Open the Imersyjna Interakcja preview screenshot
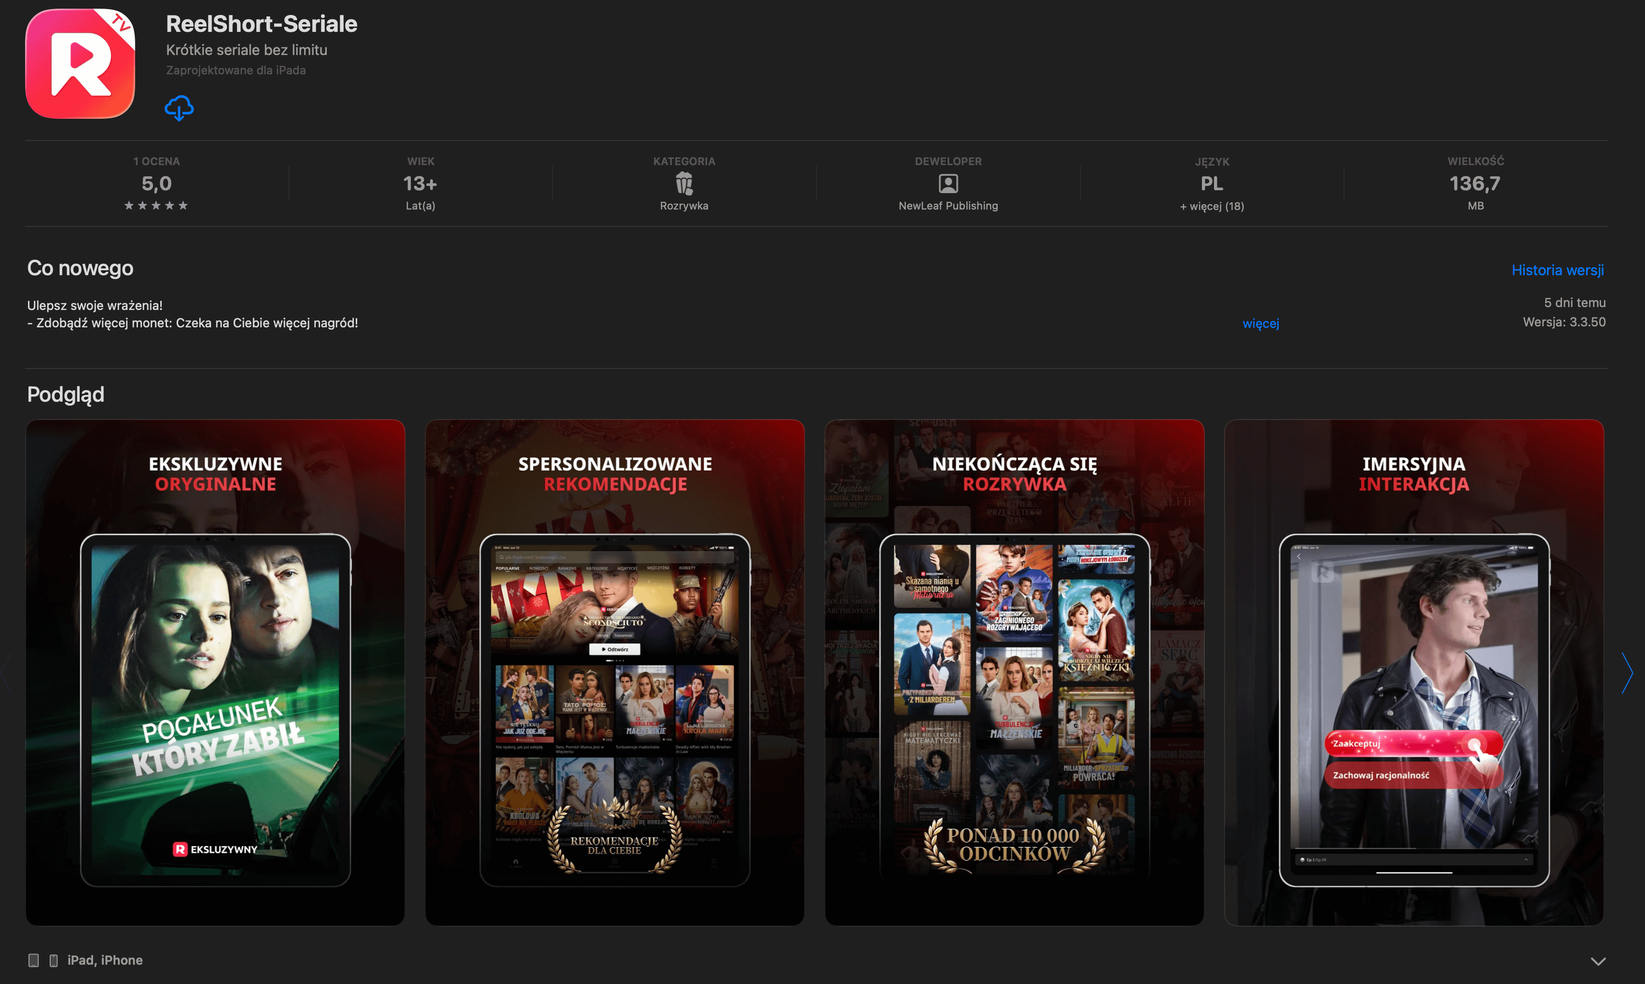 pyautogui.click(x=1414, y=672)
